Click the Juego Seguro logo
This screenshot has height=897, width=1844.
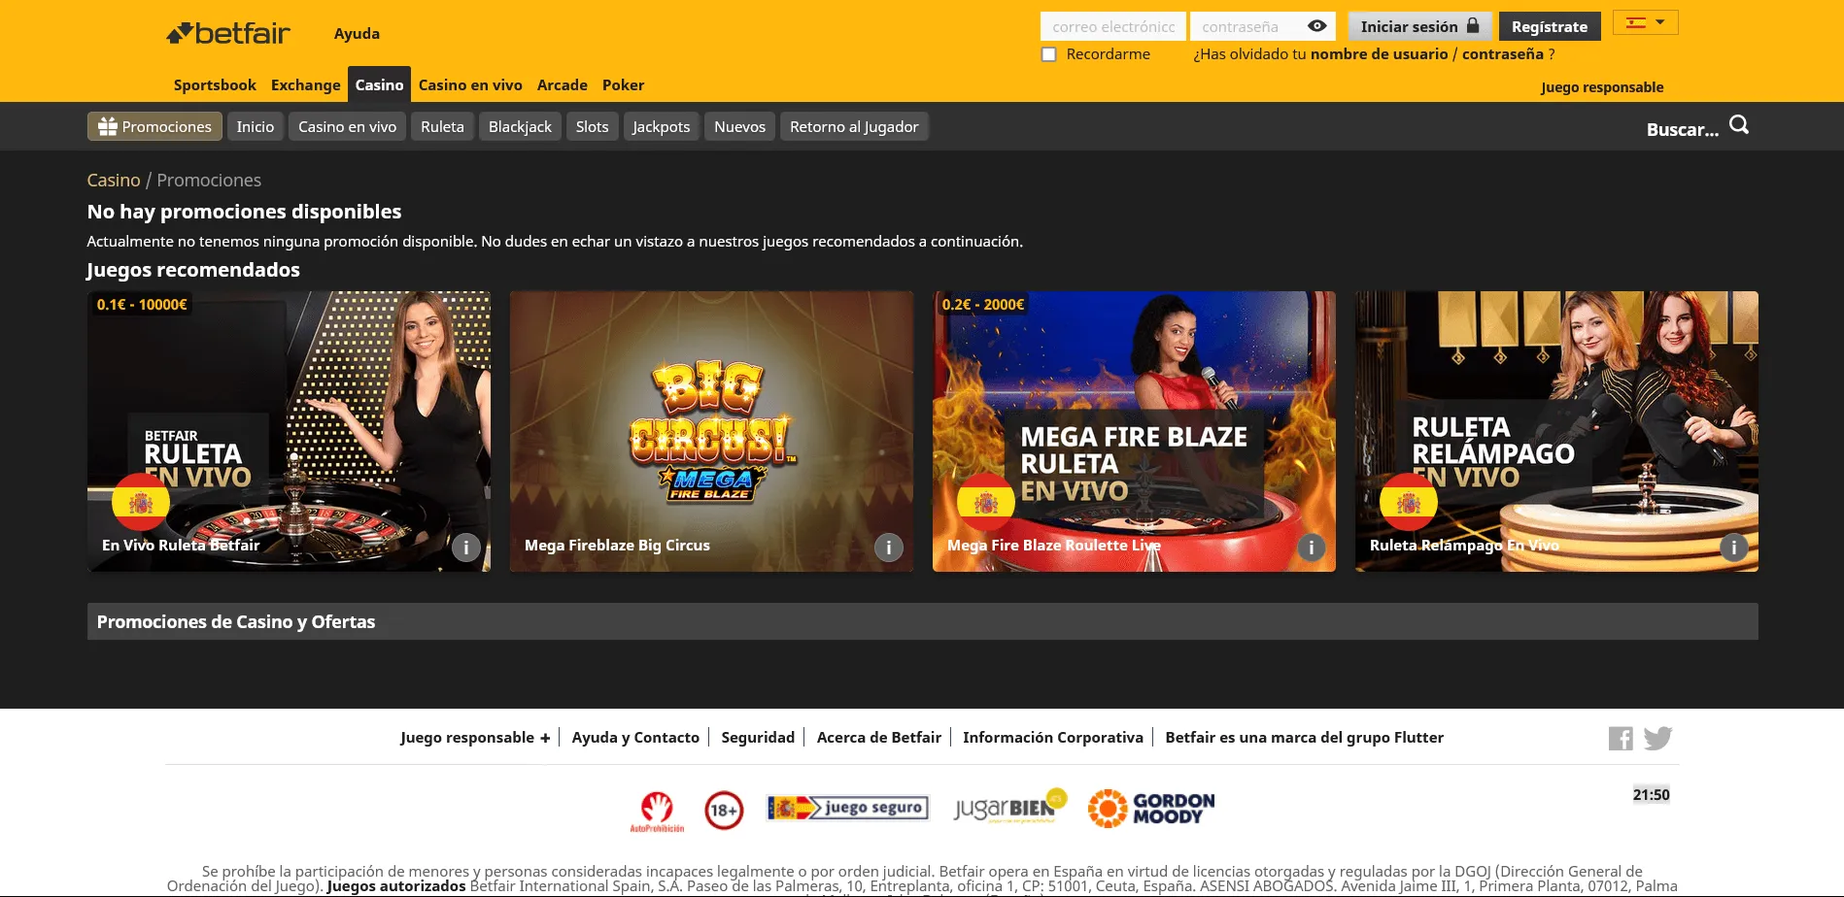[x=848, y=808]
